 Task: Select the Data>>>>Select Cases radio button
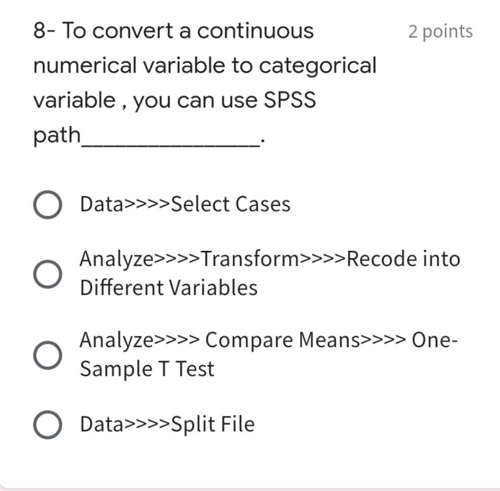point(47,204)
